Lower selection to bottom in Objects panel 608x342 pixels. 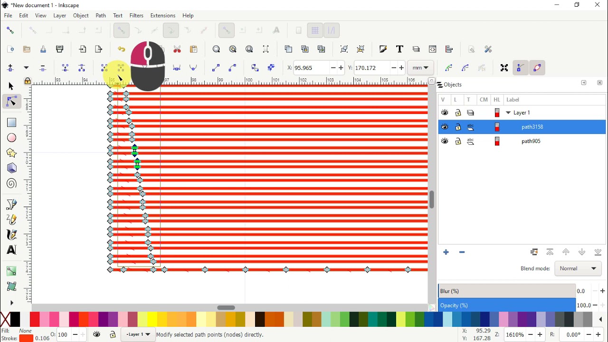(598, 253)
